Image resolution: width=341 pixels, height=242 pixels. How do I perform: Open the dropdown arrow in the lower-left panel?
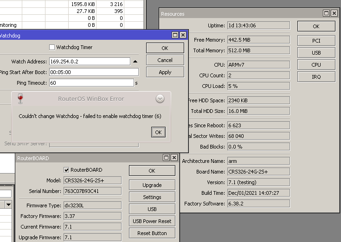[x=8, y=205]
